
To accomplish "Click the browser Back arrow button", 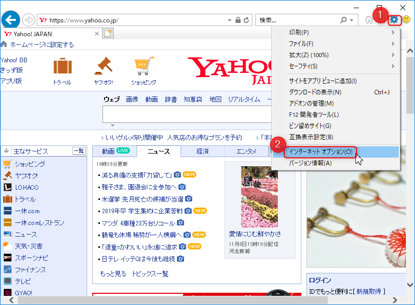I will point(11,20).
